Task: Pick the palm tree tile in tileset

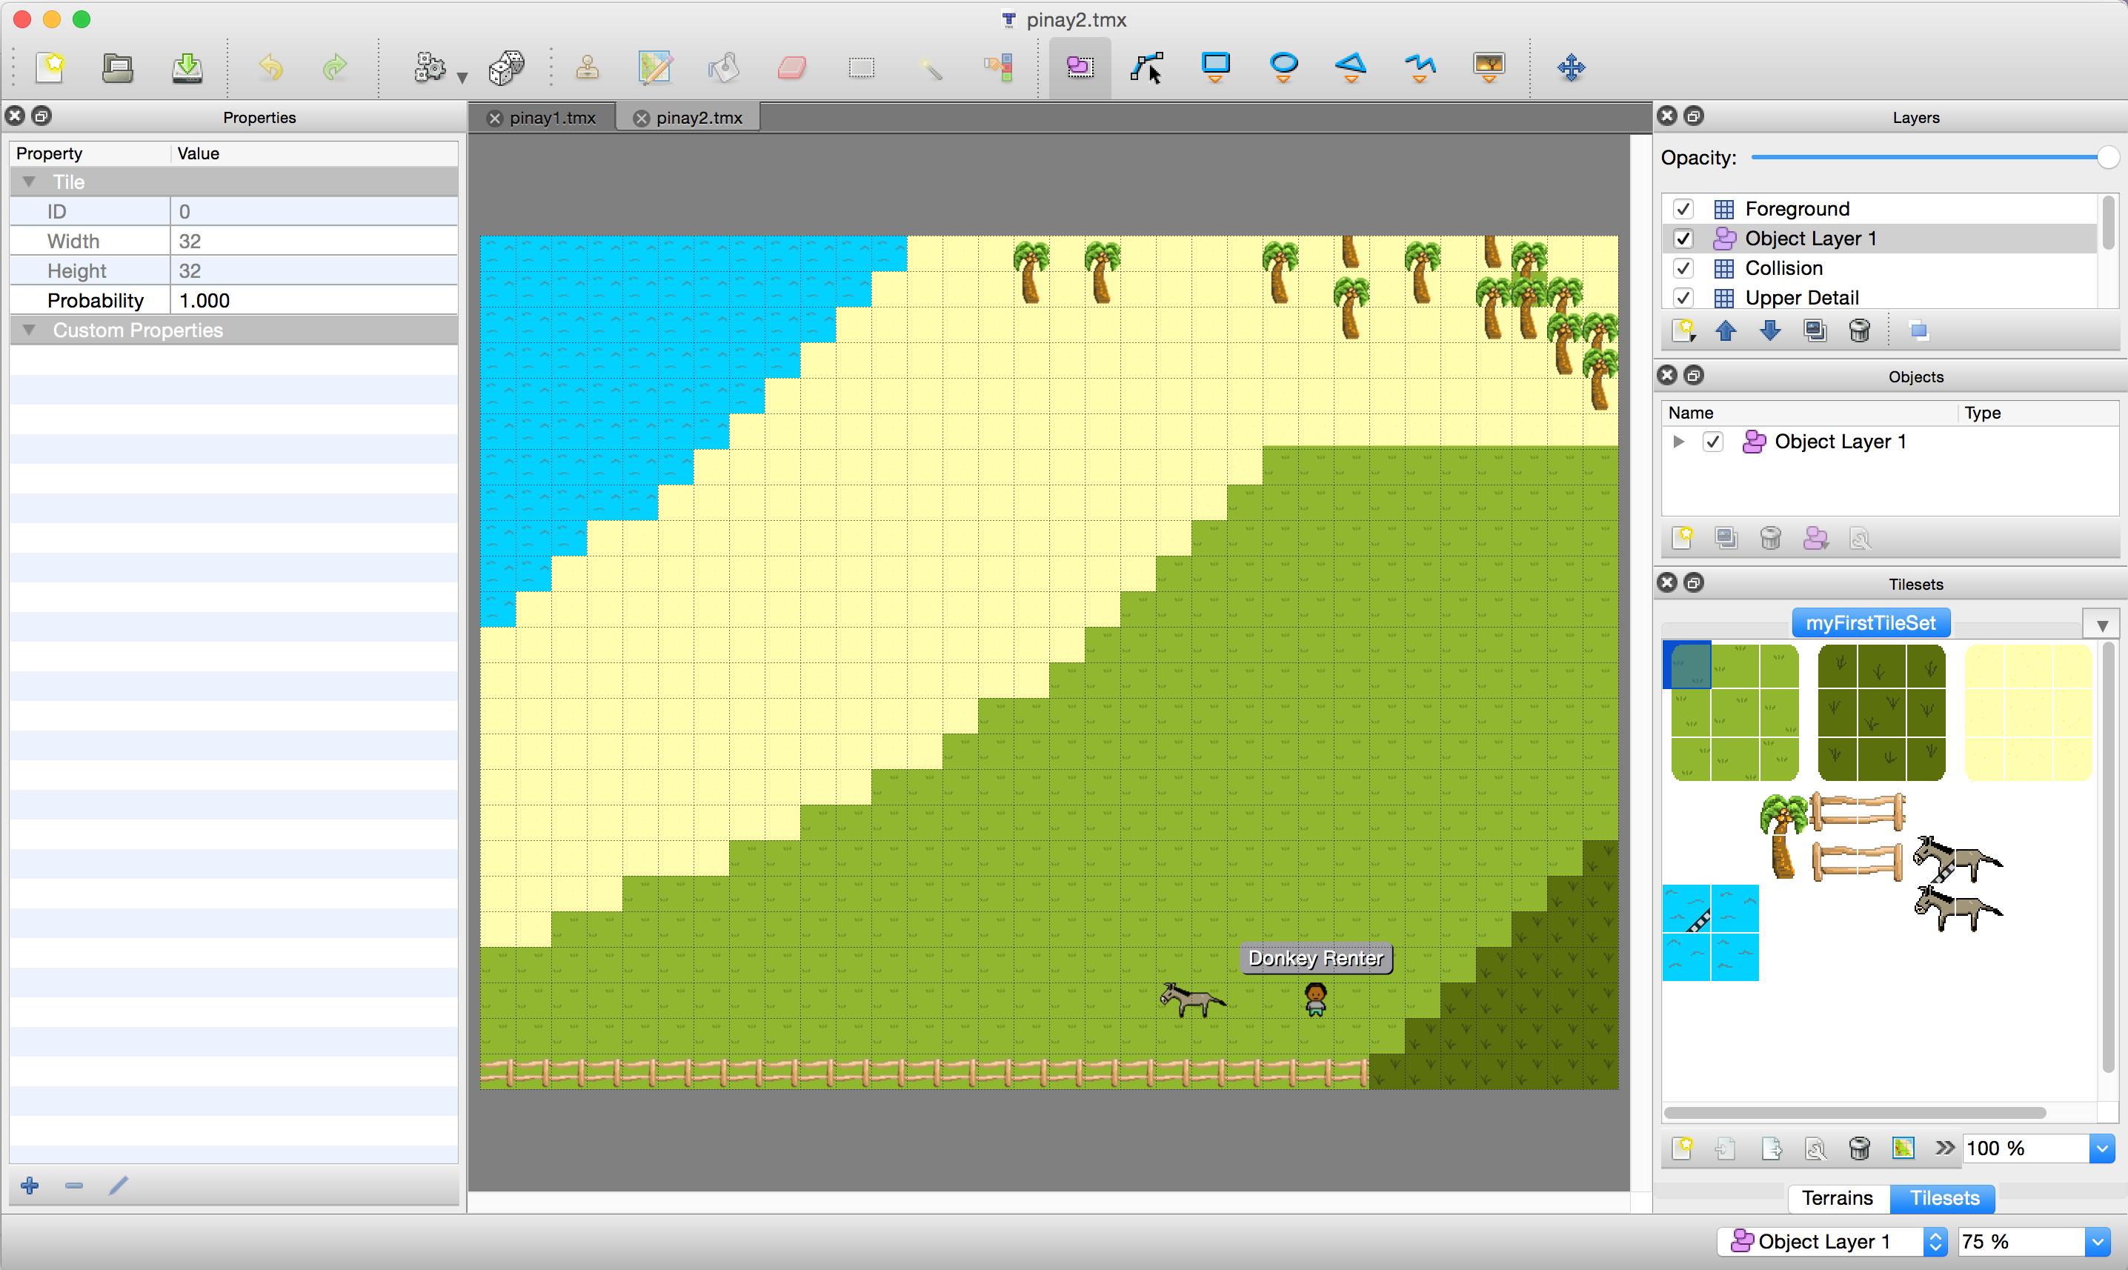Action: point(1783,836)
